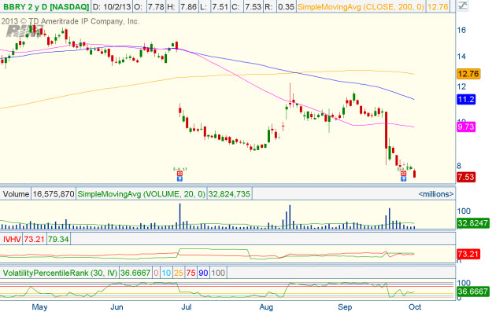
Task: Click the volume value 16,575,870
Action: click(x=54, y=194)
